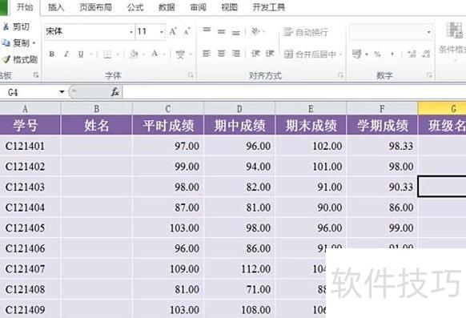Click 合并后居中 merge and center

[310, 54]
